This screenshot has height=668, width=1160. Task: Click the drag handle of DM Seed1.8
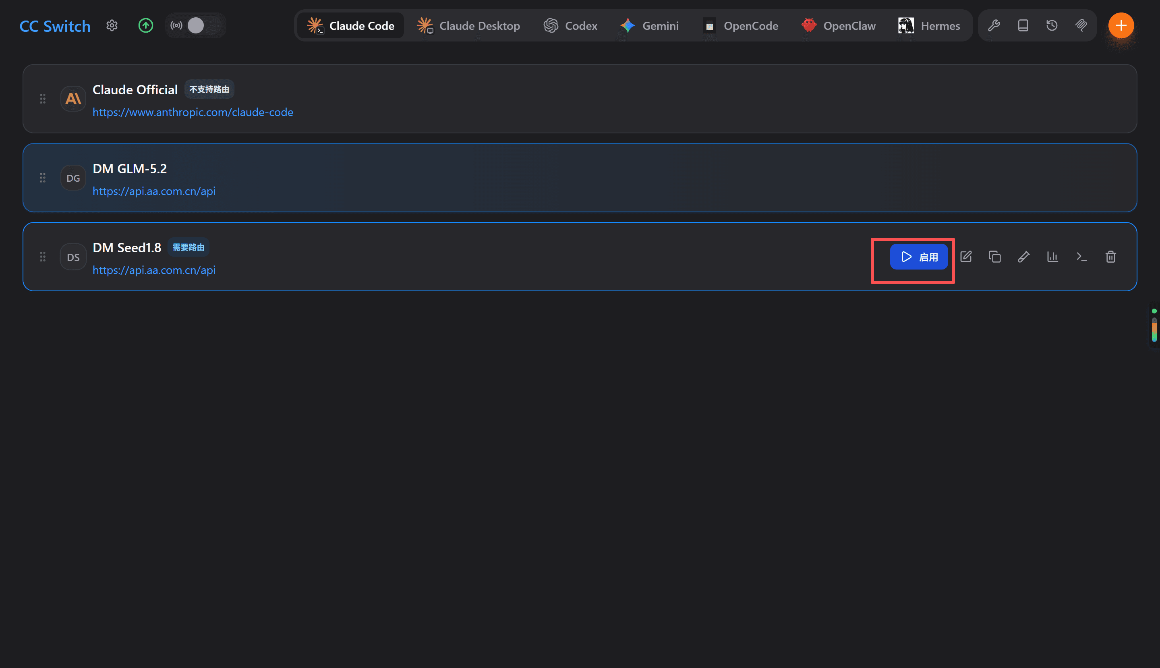(x=43, y=257)
